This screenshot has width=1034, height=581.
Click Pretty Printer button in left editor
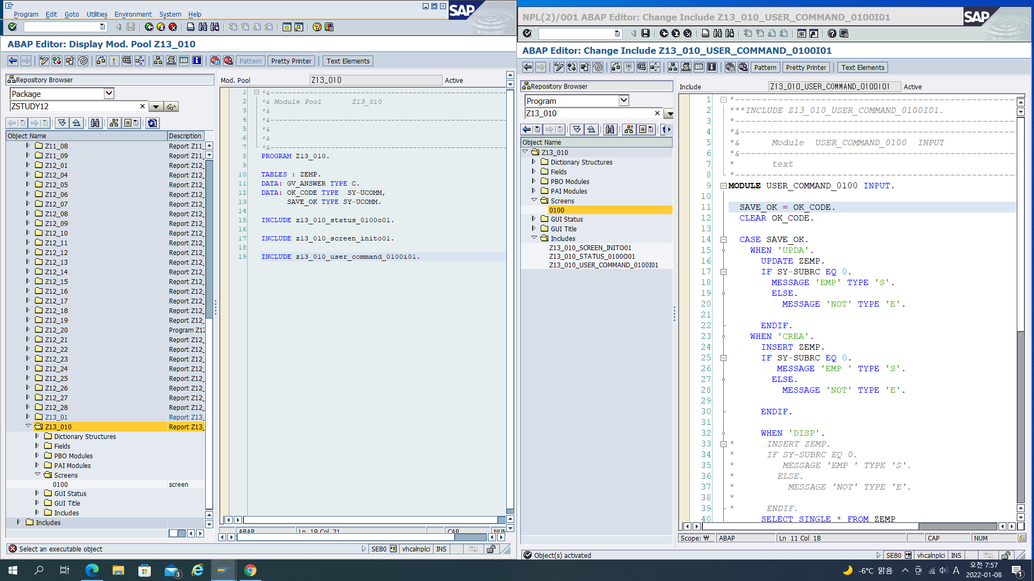point(291,61)
